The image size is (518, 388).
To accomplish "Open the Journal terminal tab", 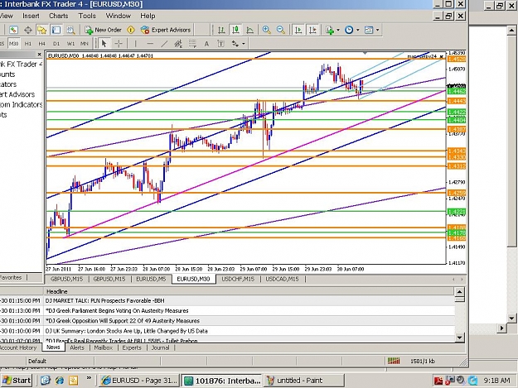I will tap(160, 347).
